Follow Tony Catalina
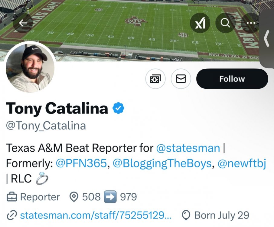 pyautogui.click(x=232, y=79)
